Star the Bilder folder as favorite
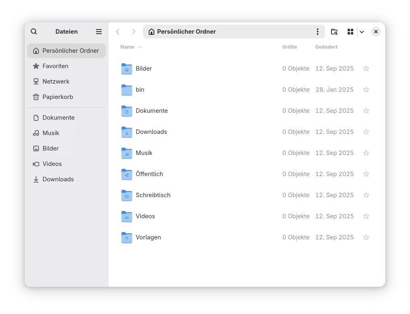This screenshot has width=410, height=314. pos(366,69)
